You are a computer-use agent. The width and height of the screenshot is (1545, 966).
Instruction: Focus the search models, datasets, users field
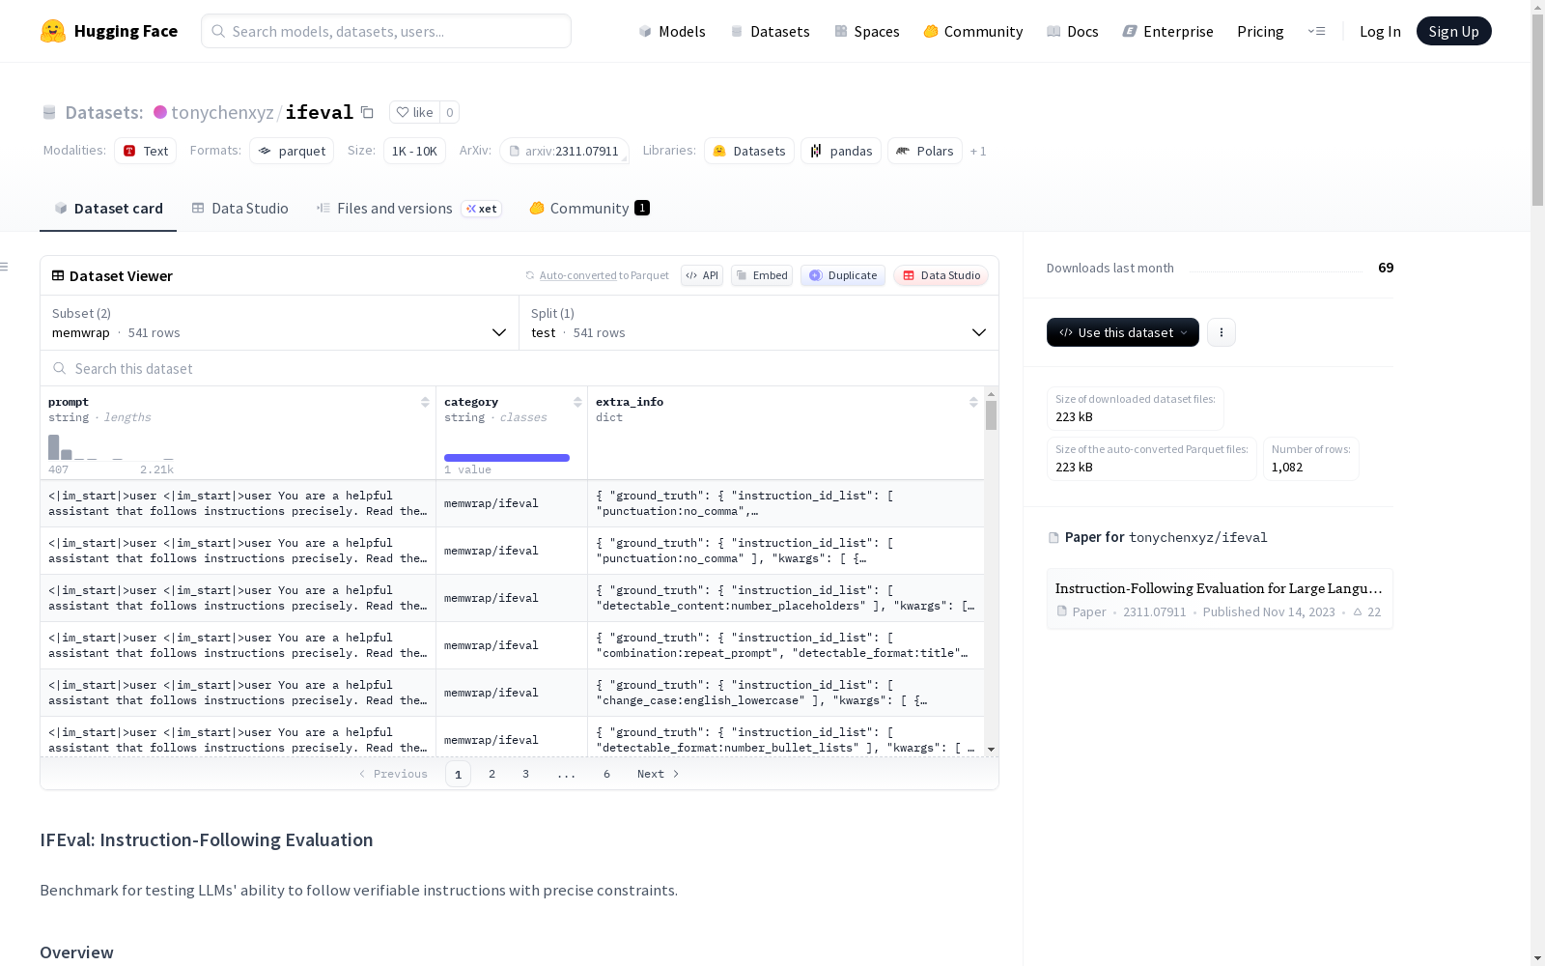click(x=386, y=31)
